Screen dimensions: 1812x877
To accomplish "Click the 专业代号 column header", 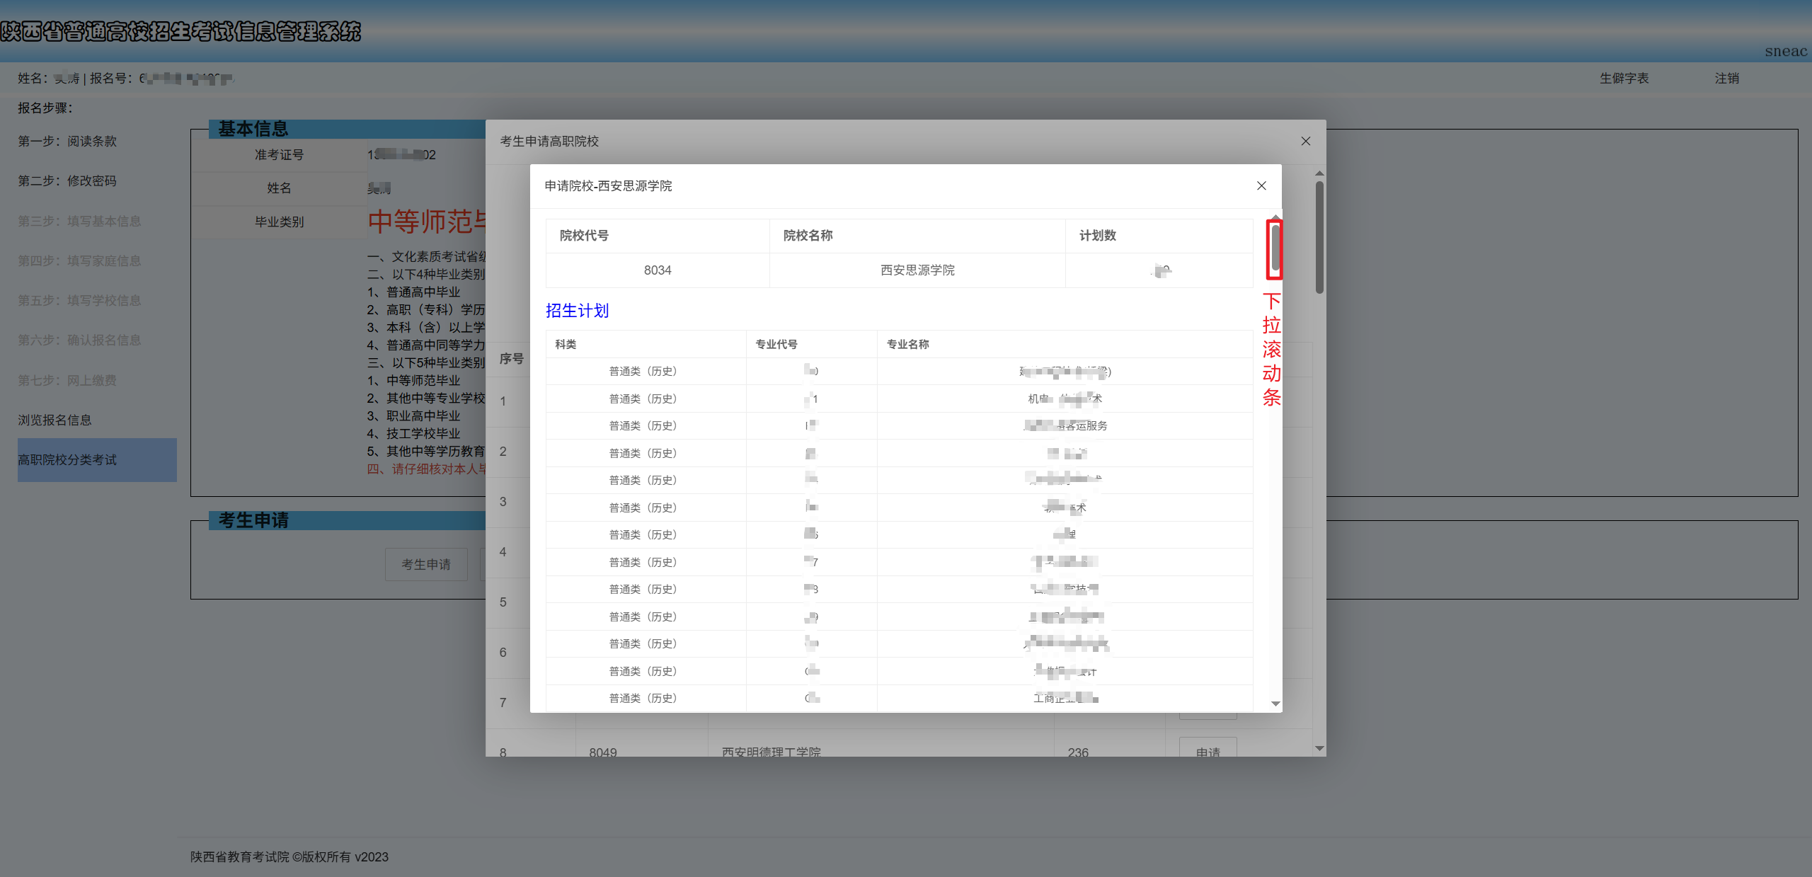I will coord(775,344).
